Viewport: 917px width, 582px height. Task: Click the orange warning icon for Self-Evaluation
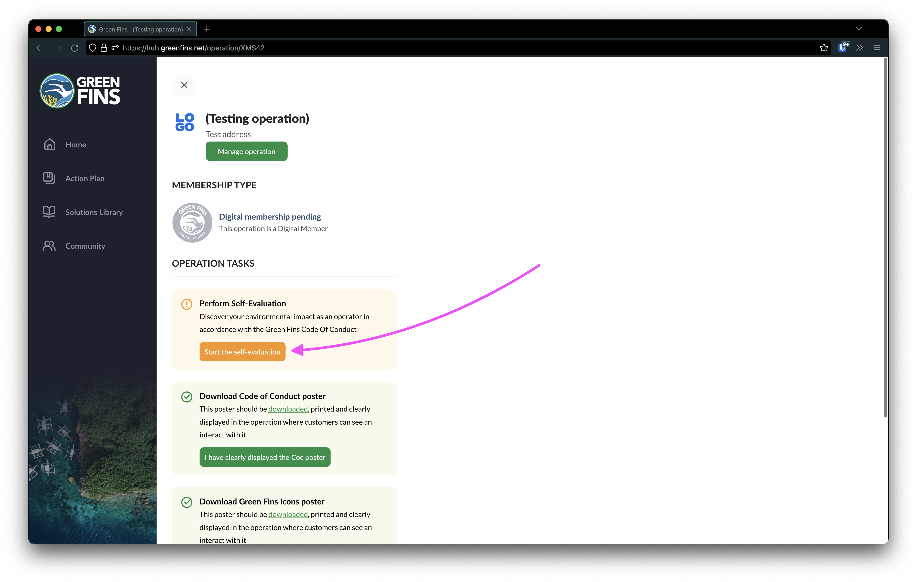(x=187, y=304)
